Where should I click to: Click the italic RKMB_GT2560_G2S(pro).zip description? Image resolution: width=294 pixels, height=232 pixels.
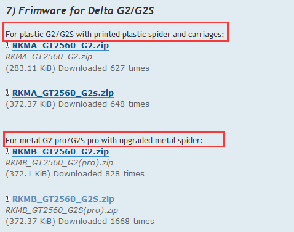pos(62,210)
